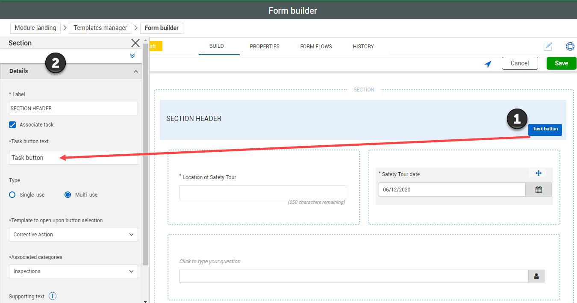Select the Multi-use type option
Screen dimensions: 577x303
pos(68,195)
